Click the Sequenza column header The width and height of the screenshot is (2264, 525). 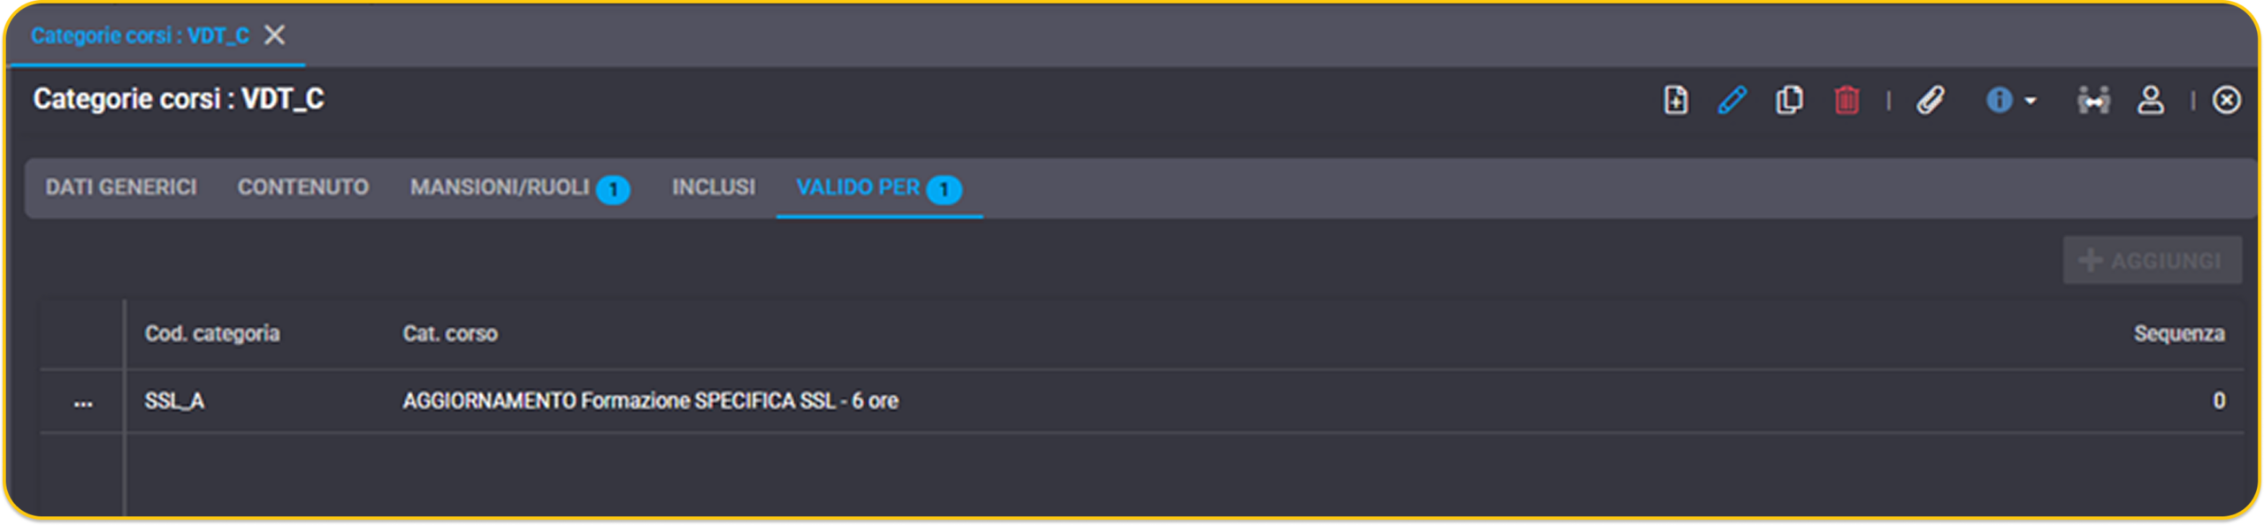(2179, 334)
